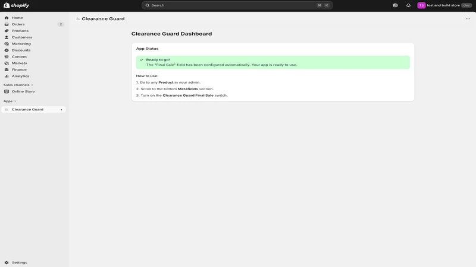
Task: Click the green checkmark success icon
Action: tap(142, 60)
